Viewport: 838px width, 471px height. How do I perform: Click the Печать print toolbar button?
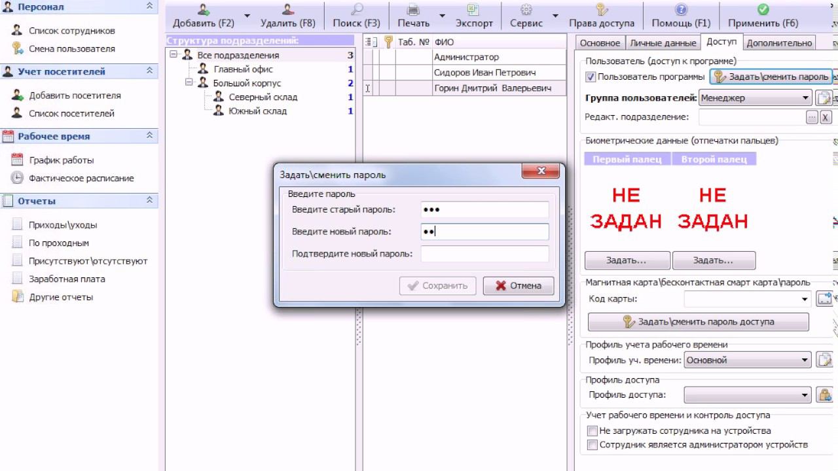coord(414,16)
